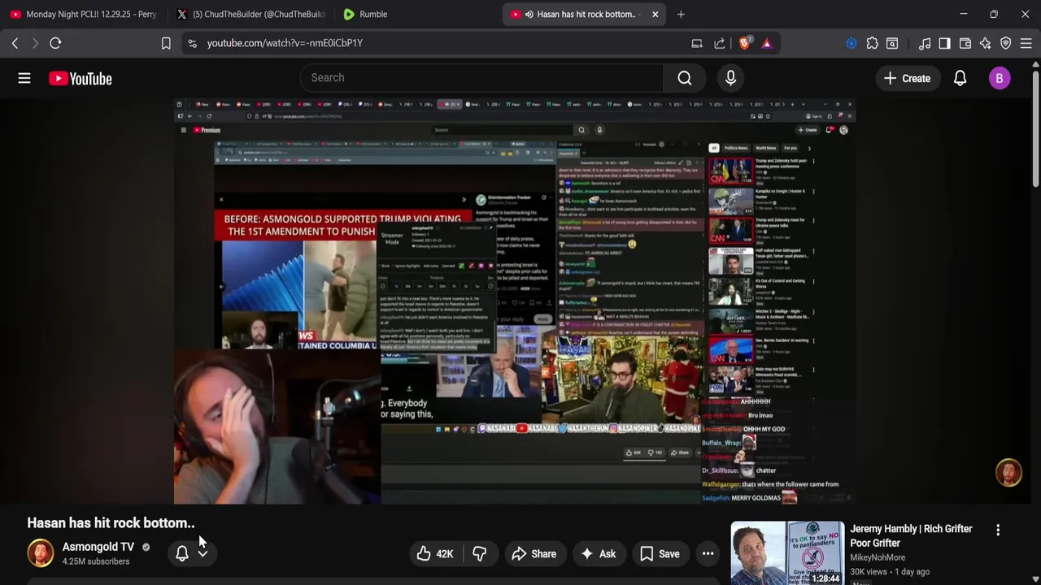Open Jeremy Hambly Rich Grifter video thumbnail
Image resolution: width=1041 pixels, height=585 pixels.
787,553
